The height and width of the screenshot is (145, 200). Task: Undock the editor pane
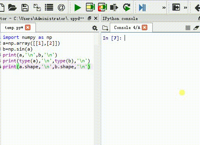coord(89,18)
